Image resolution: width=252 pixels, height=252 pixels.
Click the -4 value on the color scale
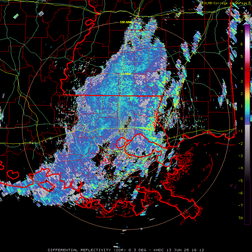pos(241,168)
